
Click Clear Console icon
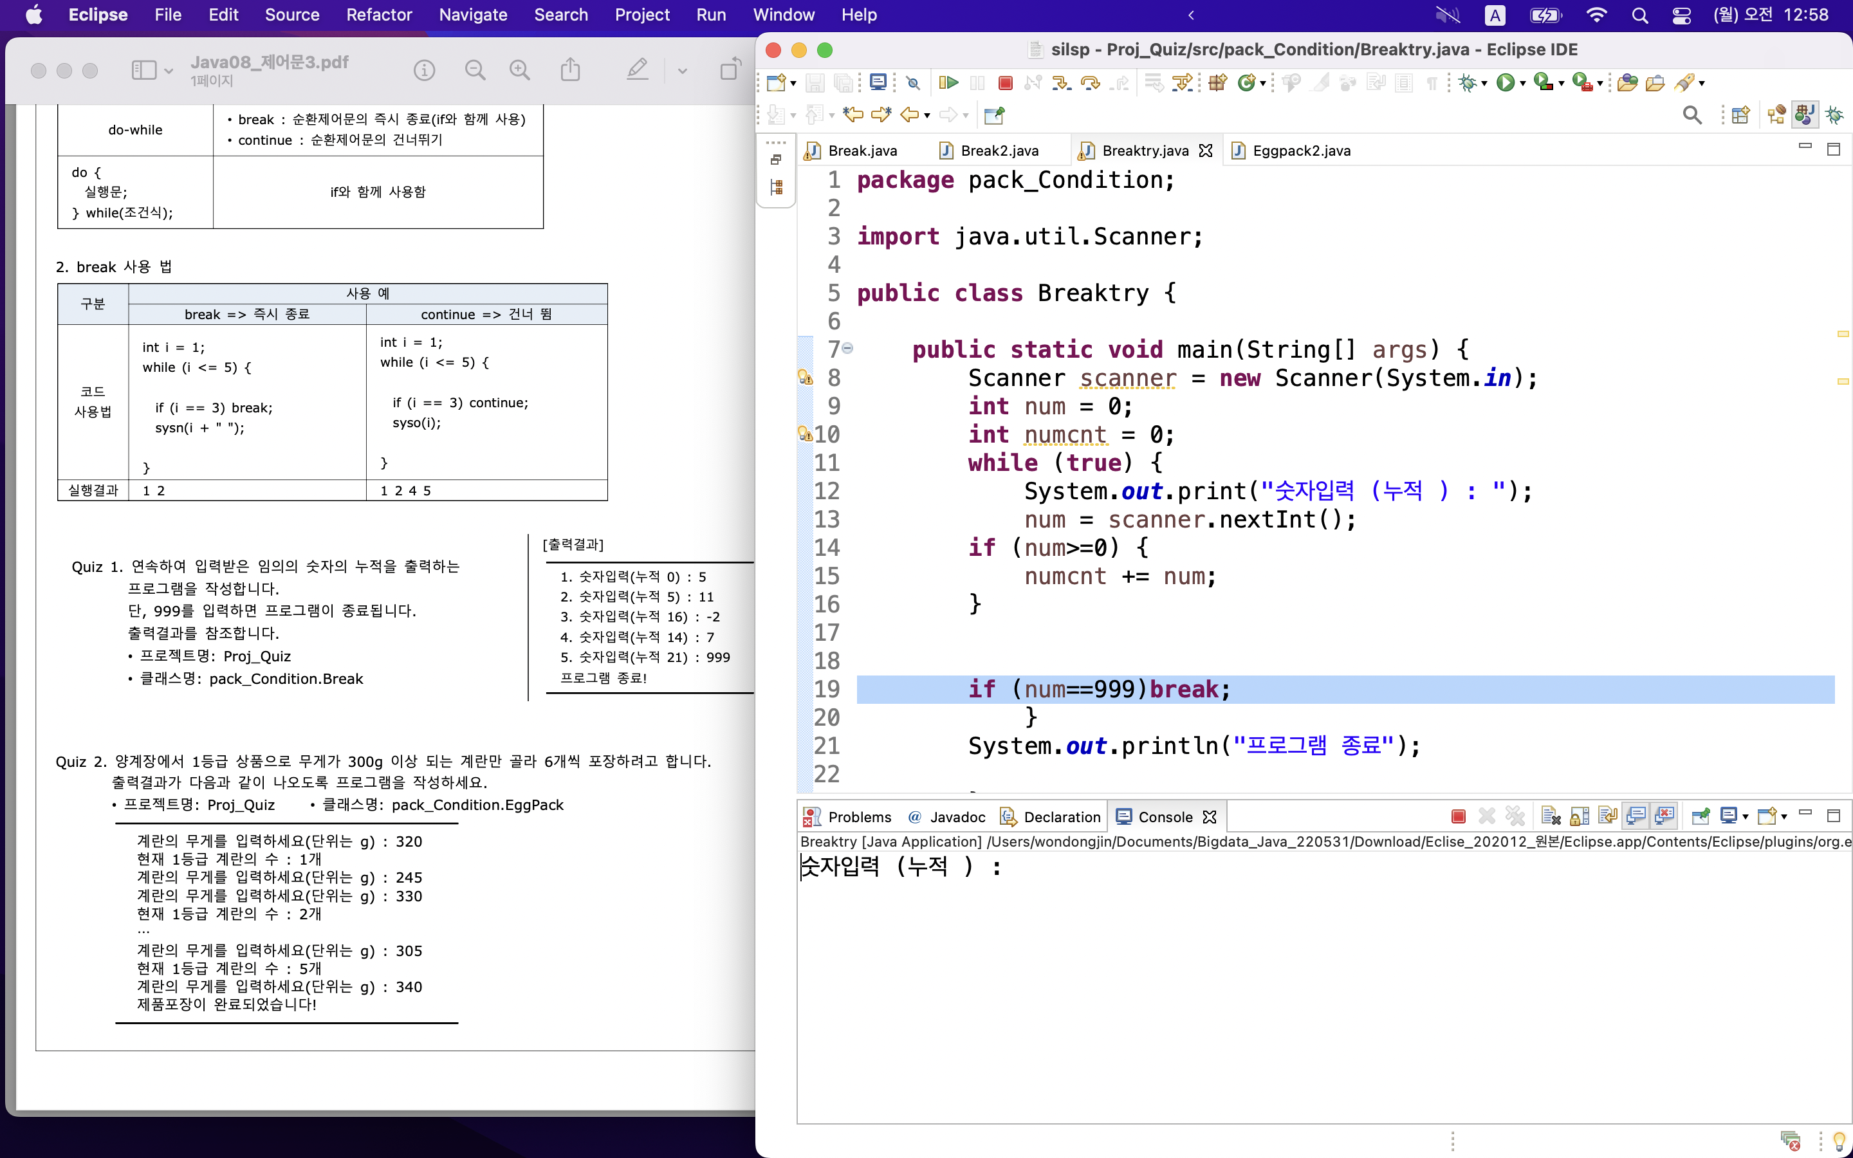pos(1551,816)
